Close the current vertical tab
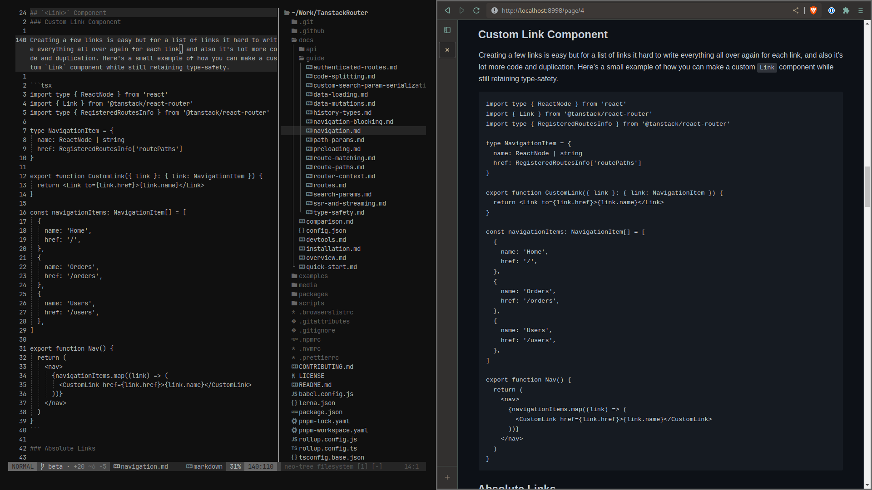This screenshot has width=872, height=490. [x=447, y=50]
